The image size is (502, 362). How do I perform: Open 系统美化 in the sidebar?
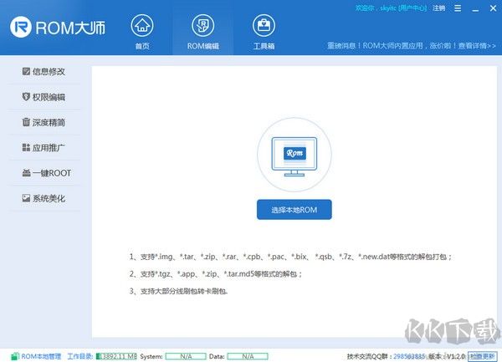(x=44, y=199)
